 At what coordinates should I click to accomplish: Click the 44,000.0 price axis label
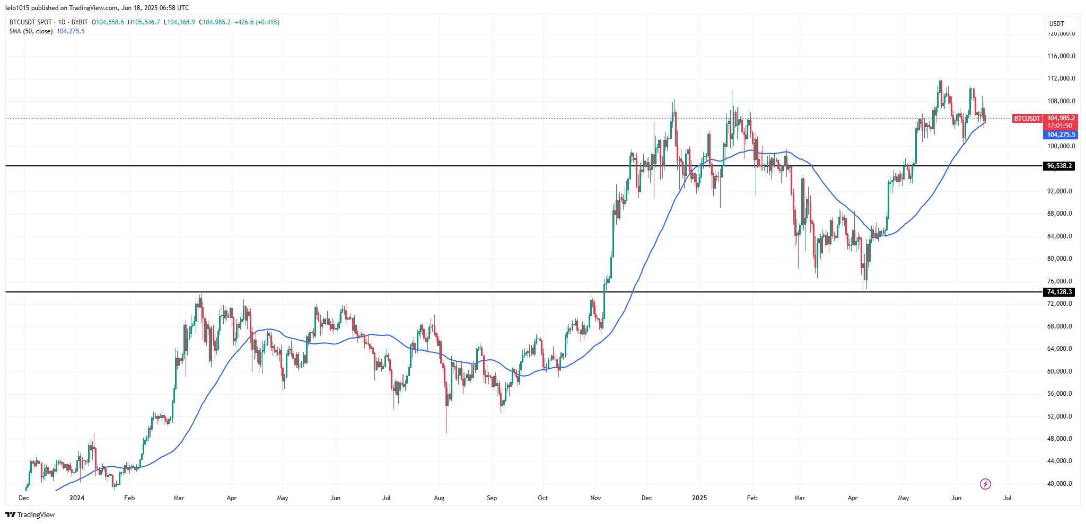point(1059,461)
